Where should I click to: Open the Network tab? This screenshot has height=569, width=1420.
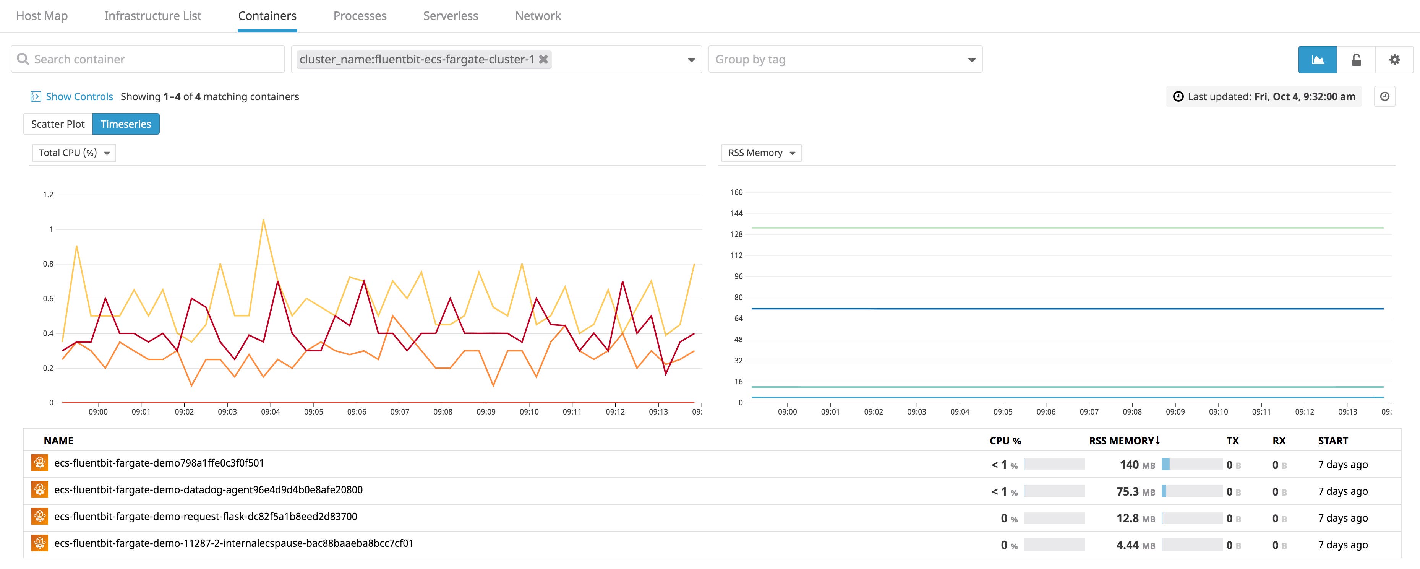[537, 15]
